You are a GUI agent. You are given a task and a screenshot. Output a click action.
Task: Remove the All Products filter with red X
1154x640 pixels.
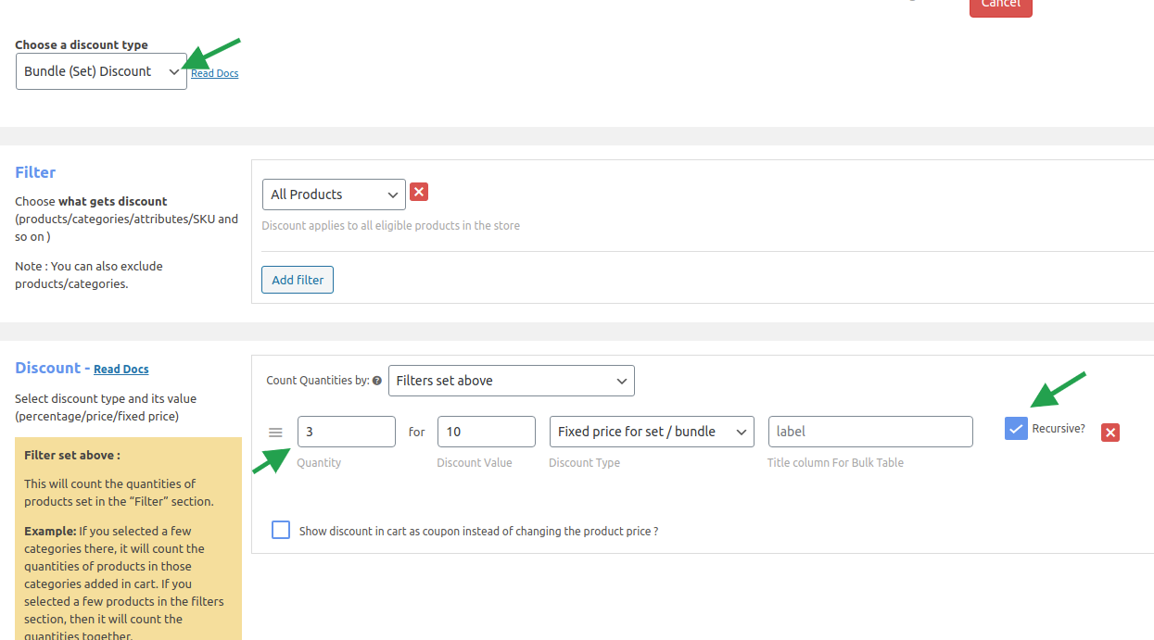click(x=419, y=192)
